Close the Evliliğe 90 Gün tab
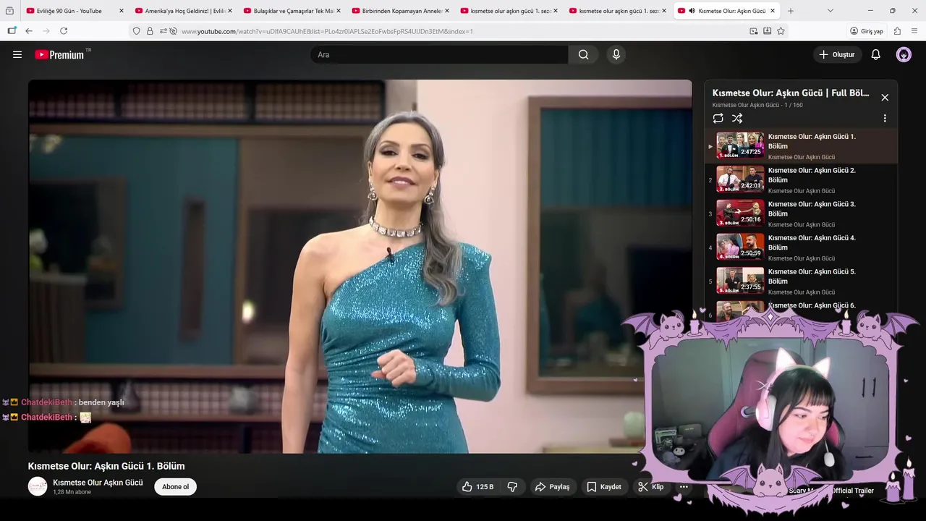 coord(121,11)
